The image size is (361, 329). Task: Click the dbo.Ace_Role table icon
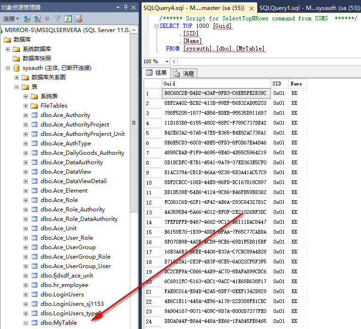[34, 200]
